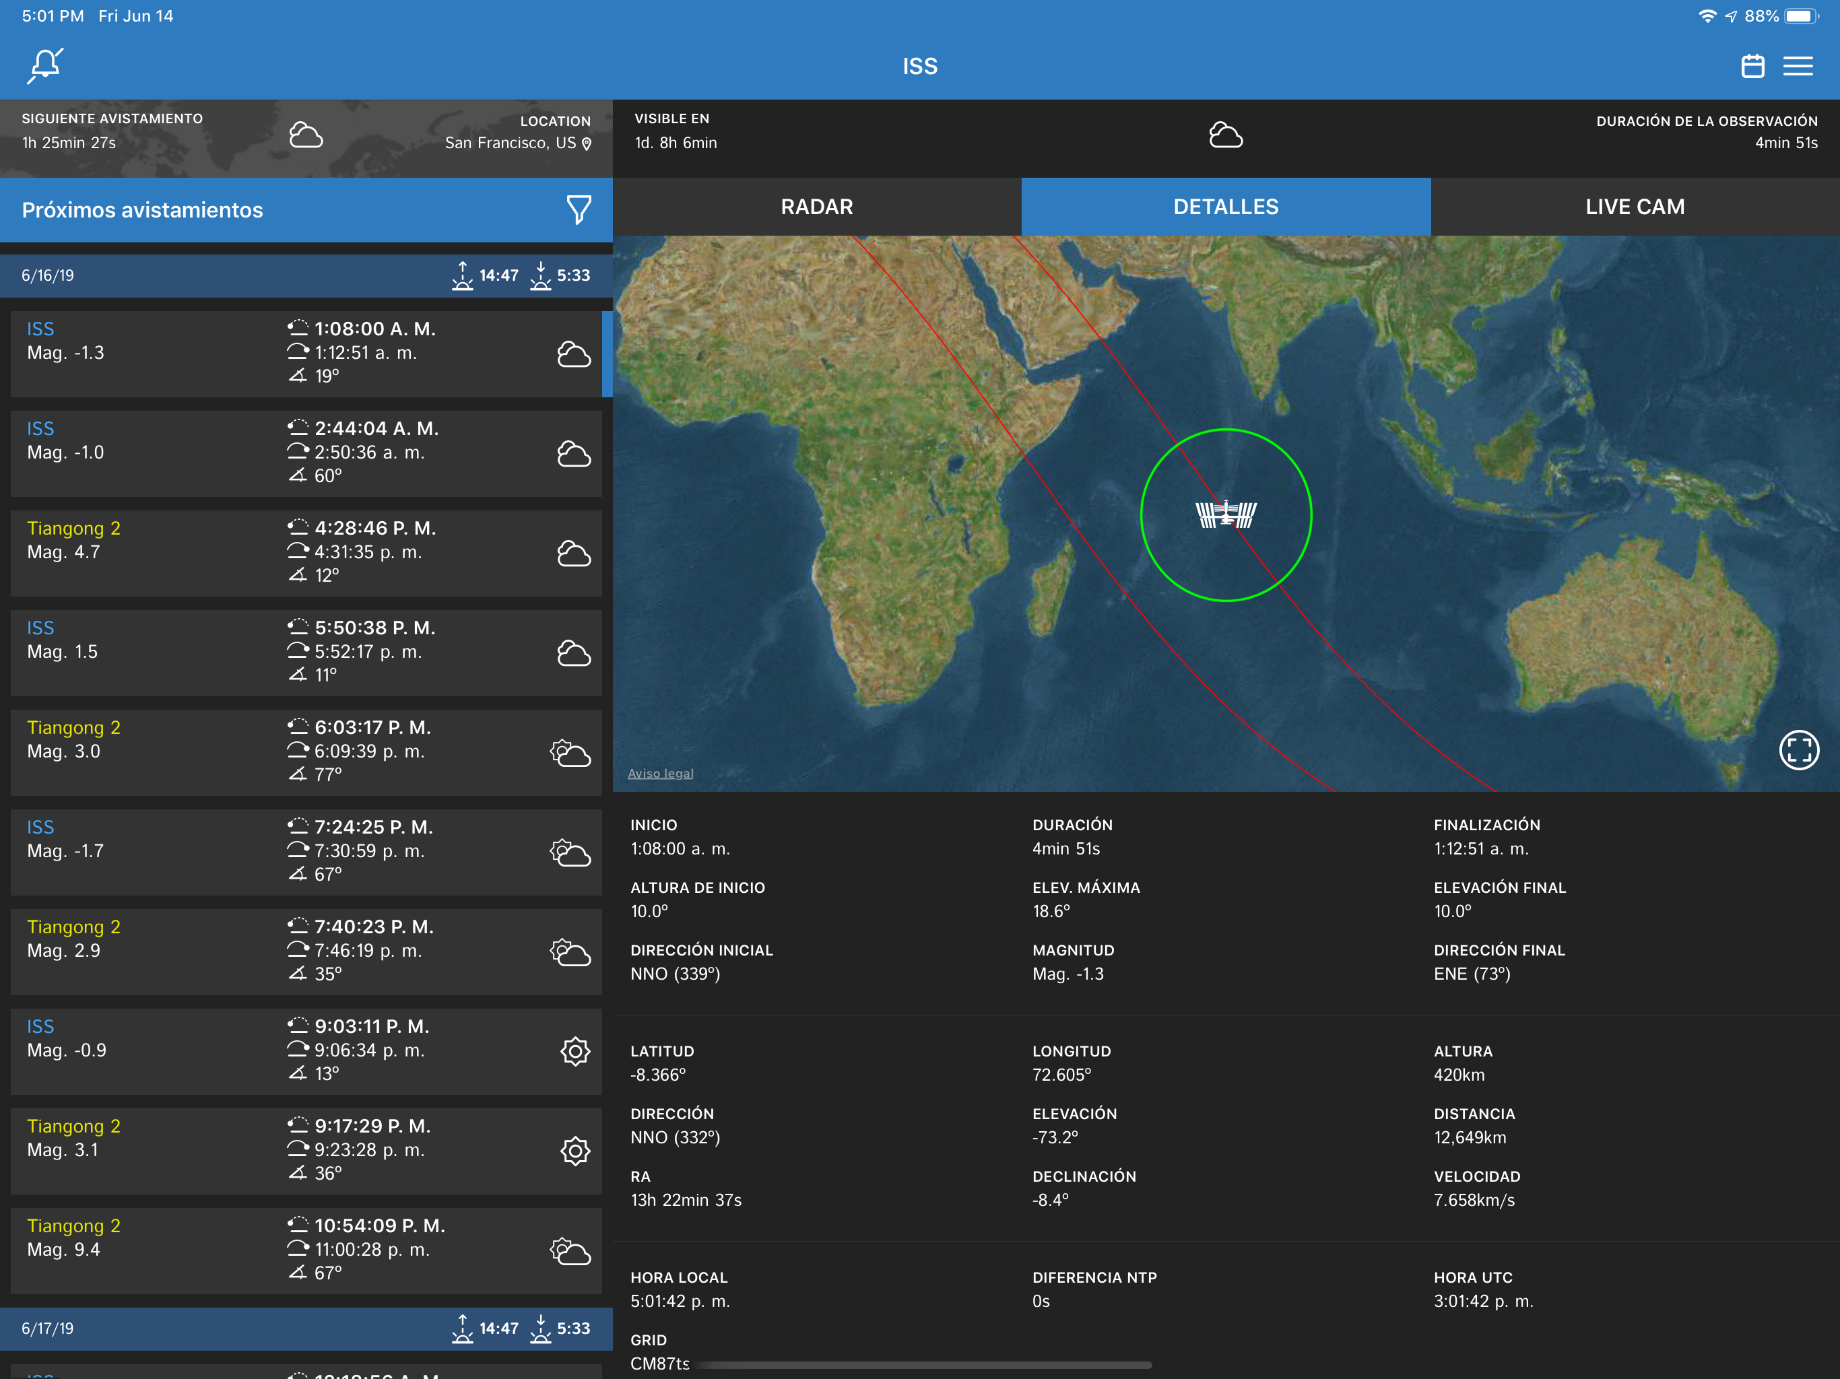Image resolution: width=1840 pixels, height=1379 pixels.
Task: Tap sun icon on 9:03:11 PM ISS pass
Action: [x=574, y=1051]
